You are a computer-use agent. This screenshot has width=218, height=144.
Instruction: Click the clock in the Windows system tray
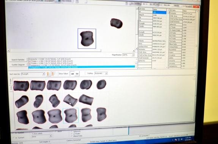(188, 139)
